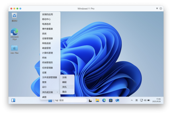The width and height of the screenshot is (172, 115).
Task: Click the Windows Start button
Action: [x=50, y=100]
